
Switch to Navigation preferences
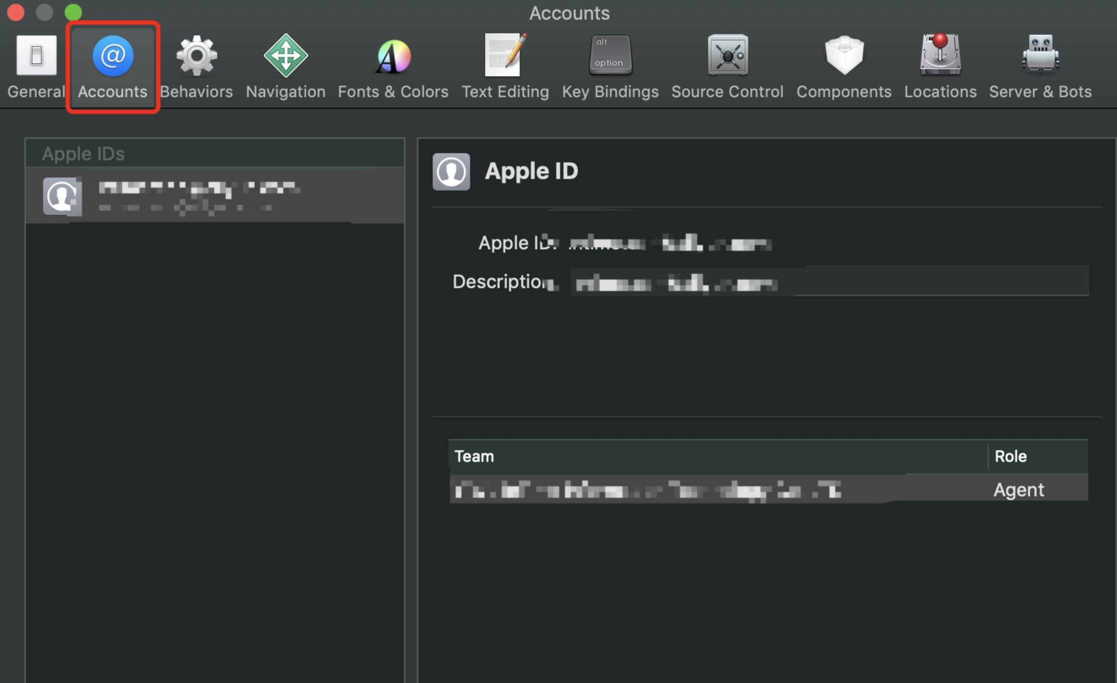286,67
